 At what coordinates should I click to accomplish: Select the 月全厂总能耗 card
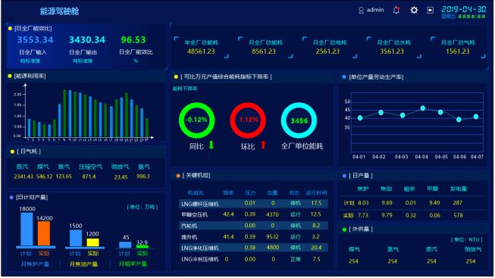click(265, 47)
